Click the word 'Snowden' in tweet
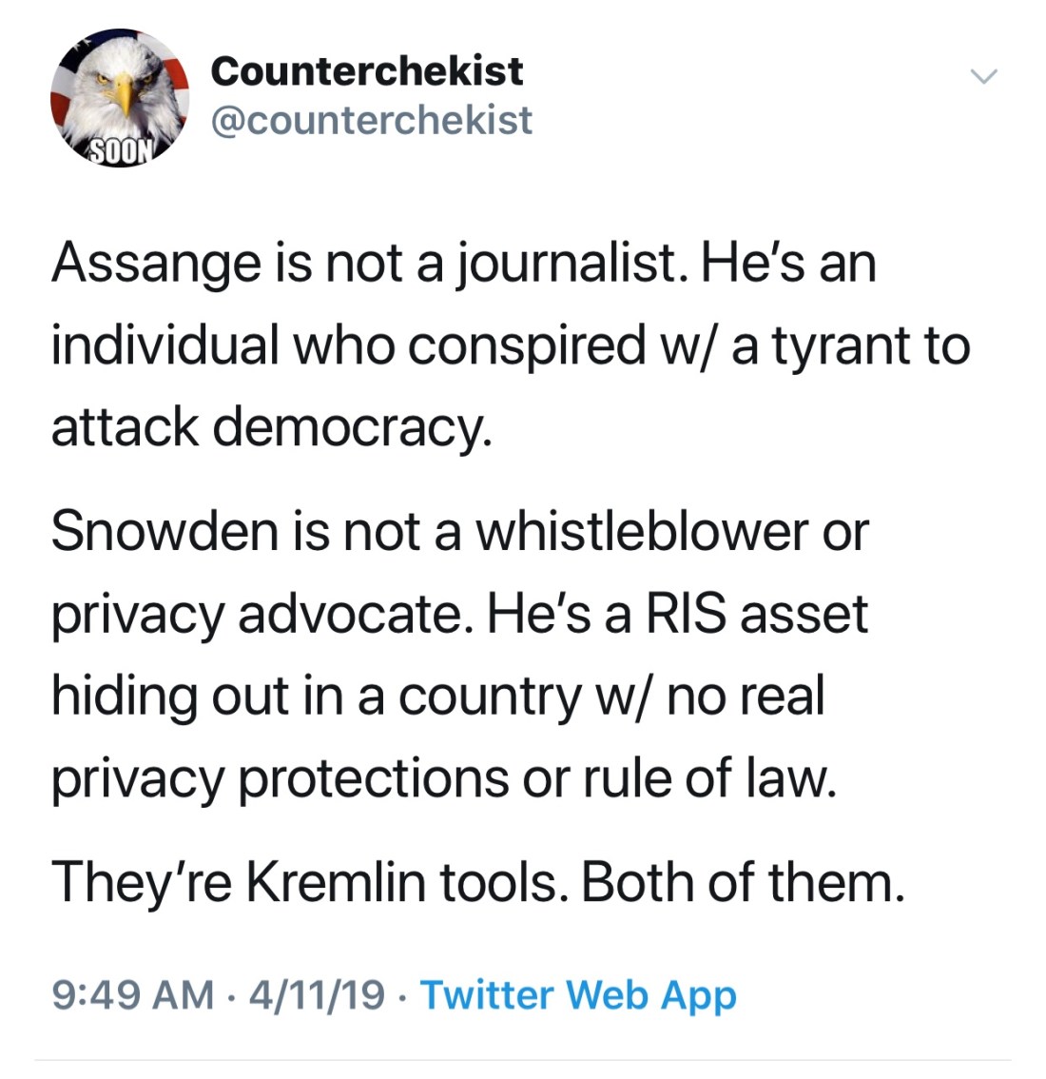The image size is (1046, 1079). pyautogui.click(x=164, y=531)
